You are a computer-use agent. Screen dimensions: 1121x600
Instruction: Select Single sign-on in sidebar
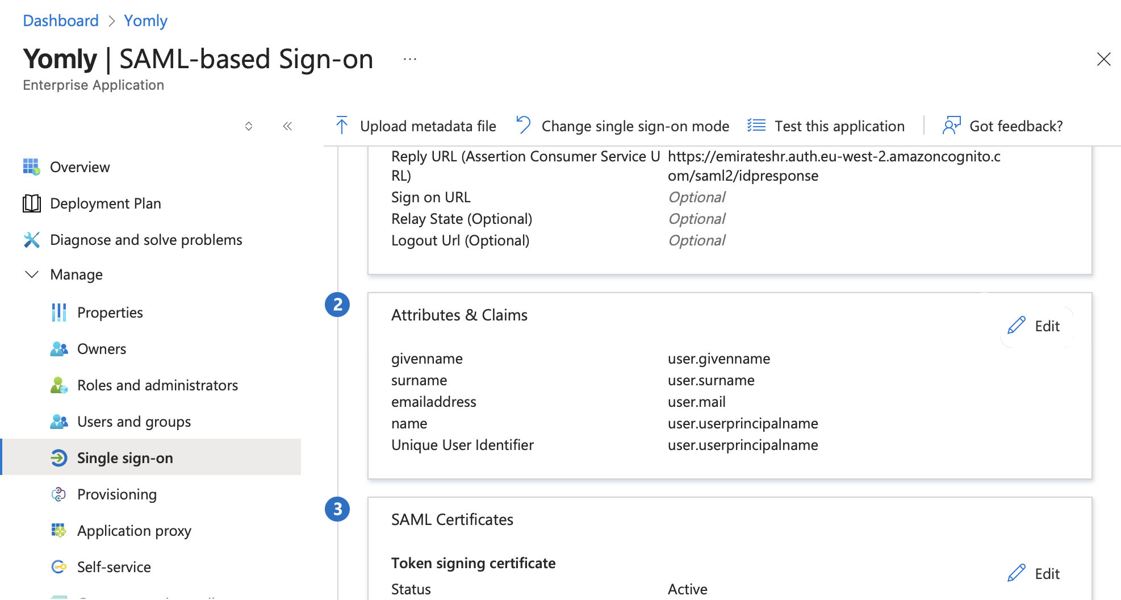coord(125,458)
